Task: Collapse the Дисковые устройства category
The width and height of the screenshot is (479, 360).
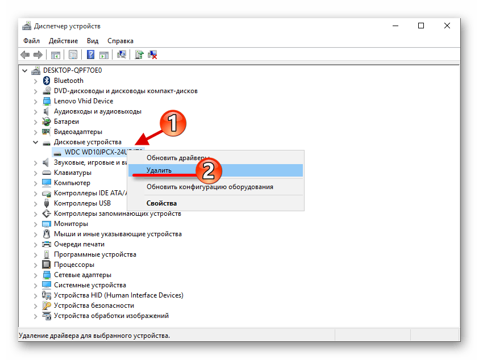Action: pyautogui.click(x=35, y=142)
